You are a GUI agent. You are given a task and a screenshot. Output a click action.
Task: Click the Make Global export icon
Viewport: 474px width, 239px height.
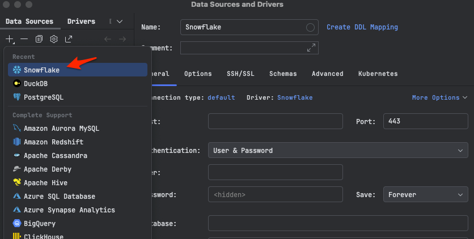pyautogui.click(x=69, y=39)
